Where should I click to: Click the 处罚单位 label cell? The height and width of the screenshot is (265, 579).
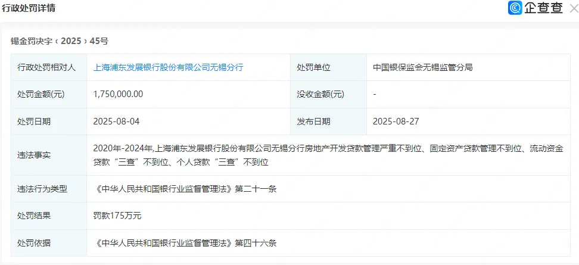(x=328, y=67)
